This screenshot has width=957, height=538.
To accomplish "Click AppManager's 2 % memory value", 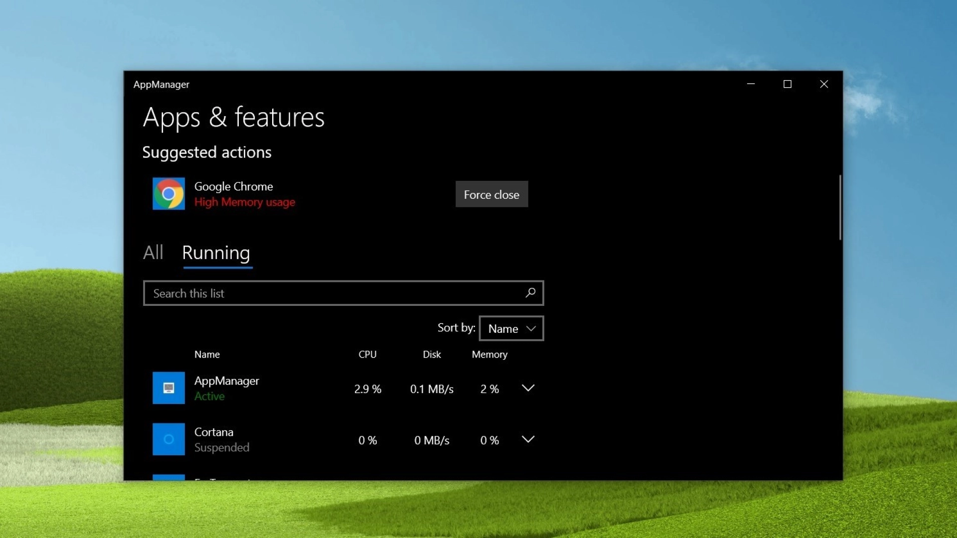I will (x=489, y=389).
